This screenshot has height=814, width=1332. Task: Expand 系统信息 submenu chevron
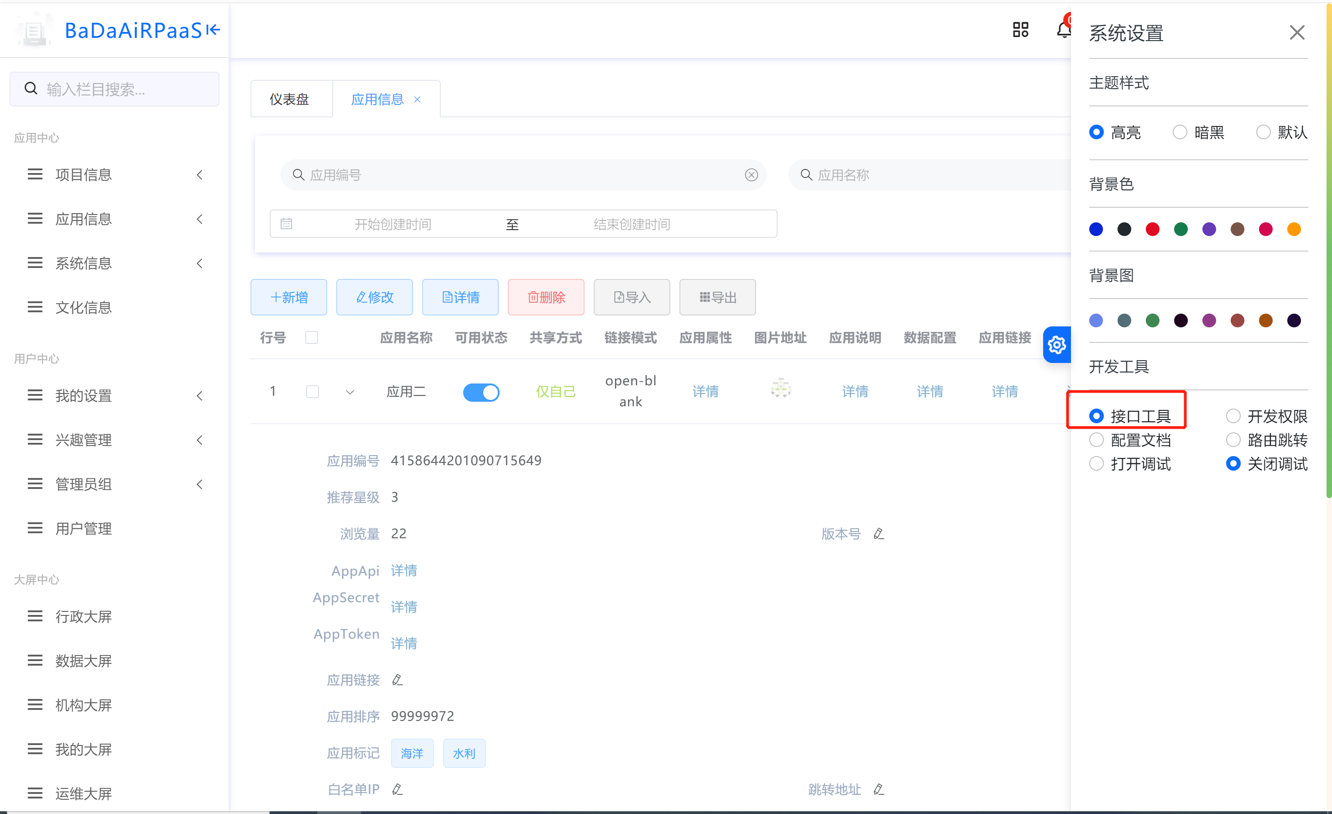point(199,263)
